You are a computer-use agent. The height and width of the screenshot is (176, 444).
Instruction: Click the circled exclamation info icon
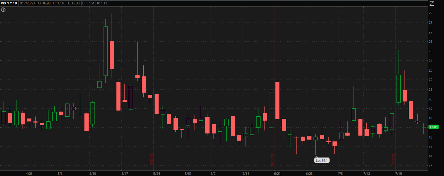pos(3,10)
